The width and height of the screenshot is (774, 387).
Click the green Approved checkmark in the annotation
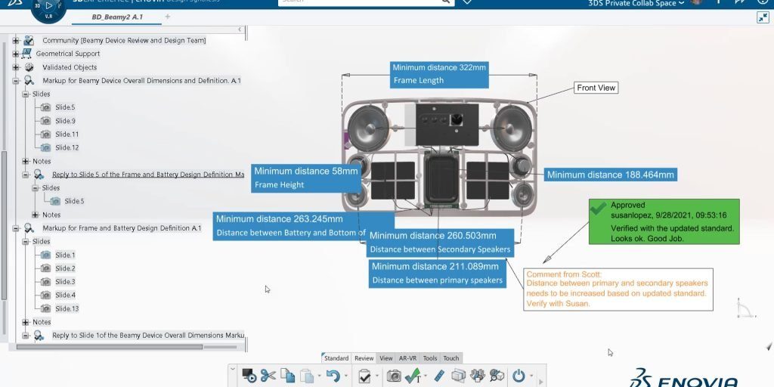coord(599,209)
